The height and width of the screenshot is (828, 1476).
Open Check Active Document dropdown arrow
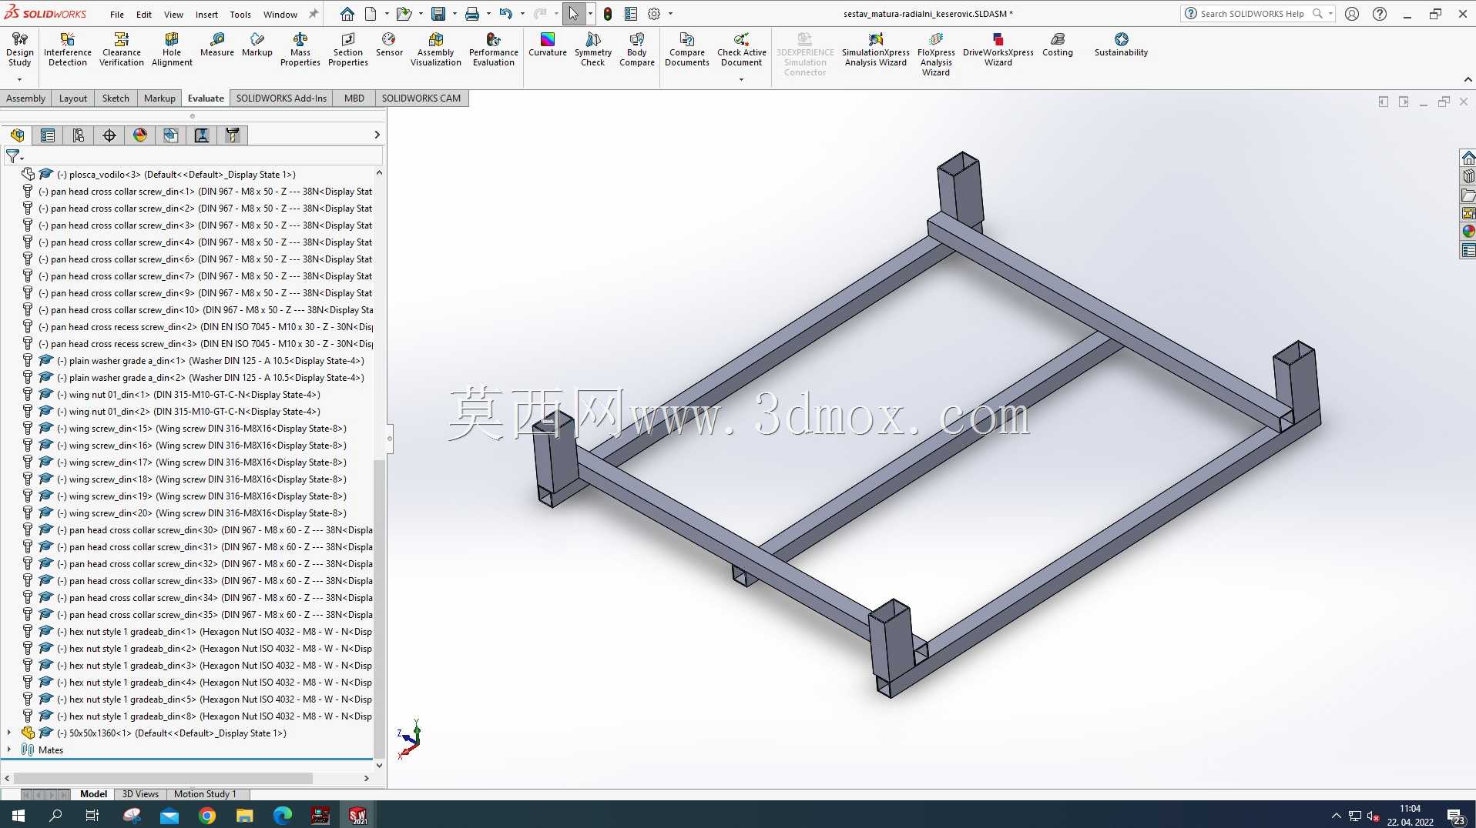(741, 79)
